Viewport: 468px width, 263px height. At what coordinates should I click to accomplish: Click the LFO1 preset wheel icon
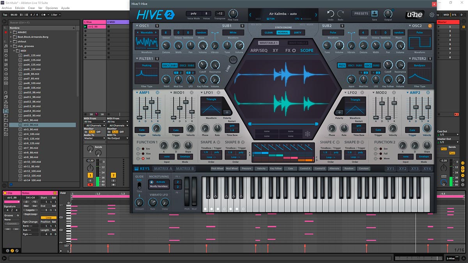[x=218, y=92]
